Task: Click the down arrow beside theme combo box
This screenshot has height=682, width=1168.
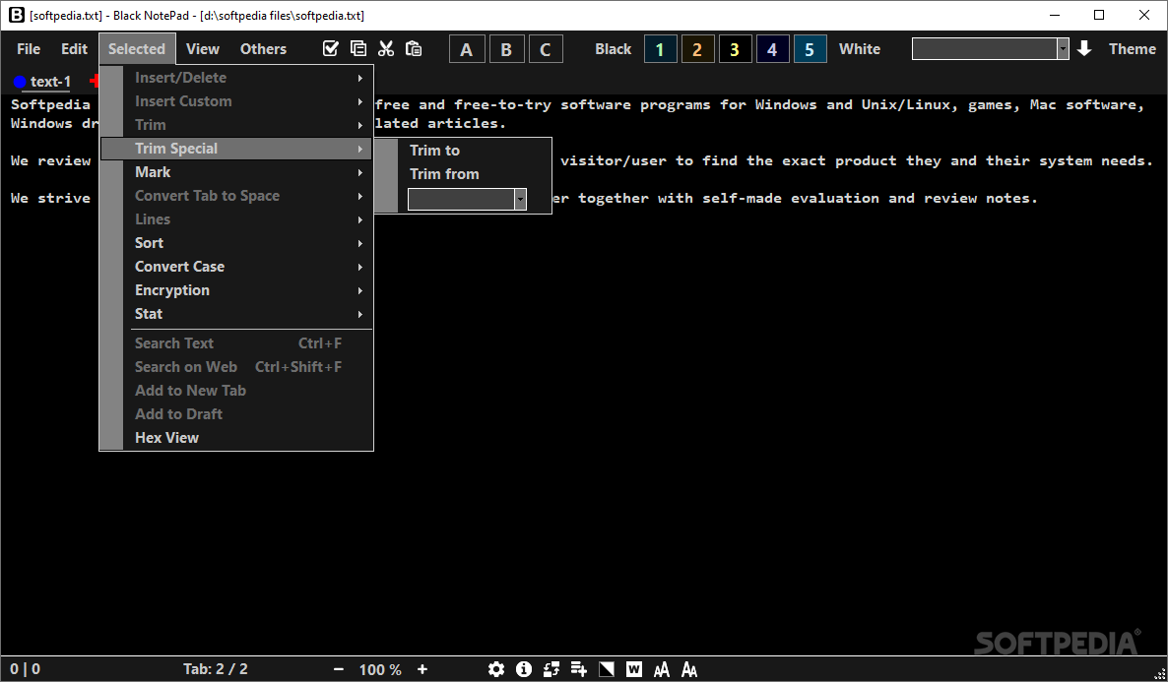Action: tap(1084, 48)
